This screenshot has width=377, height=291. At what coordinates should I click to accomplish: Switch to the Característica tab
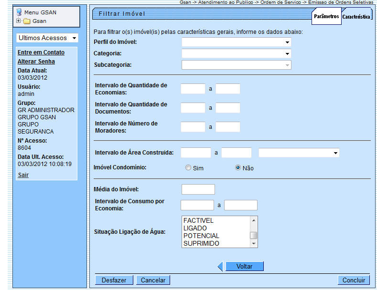(356, 16)
